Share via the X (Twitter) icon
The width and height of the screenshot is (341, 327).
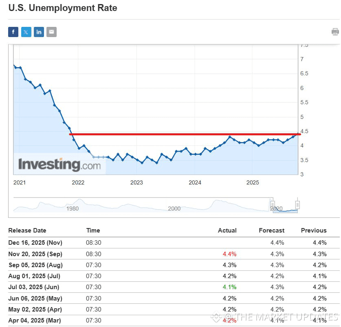pyautogui.click(x=26, y=32)
